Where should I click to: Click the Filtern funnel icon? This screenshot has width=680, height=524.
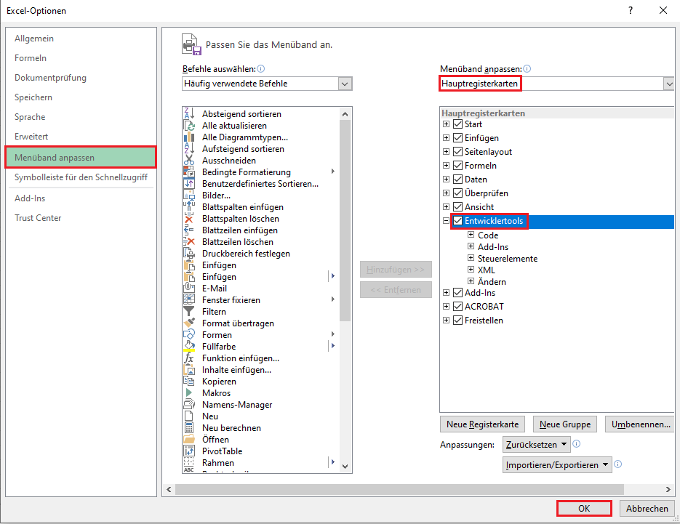(x=189, y=312)
